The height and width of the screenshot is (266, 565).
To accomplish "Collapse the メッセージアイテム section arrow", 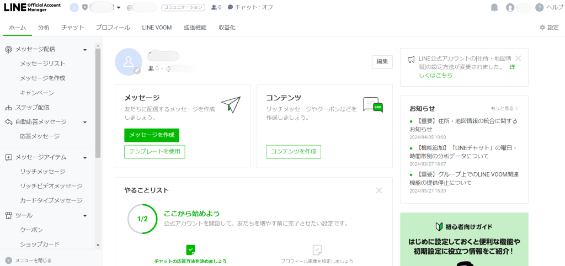I will 85,158.
